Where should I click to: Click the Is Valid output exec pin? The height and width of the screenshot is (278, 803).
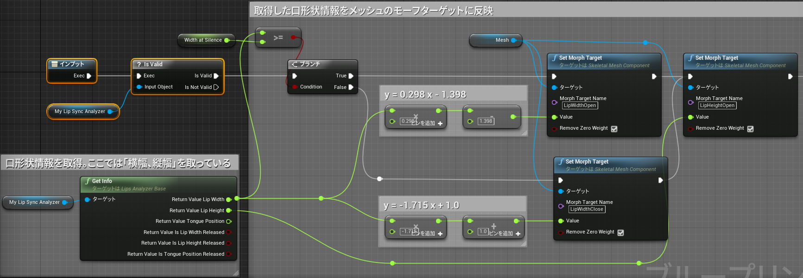(x=216, y=76)
